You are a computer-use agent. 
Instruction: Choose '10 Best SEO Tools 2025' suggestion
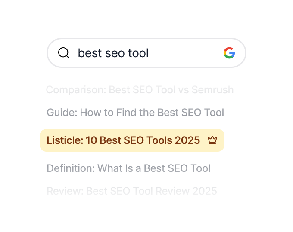[143, 140]
